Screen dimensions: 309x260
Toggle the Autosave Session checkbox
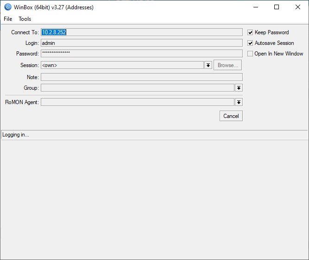pyautogui.click(x=250, y=43)
